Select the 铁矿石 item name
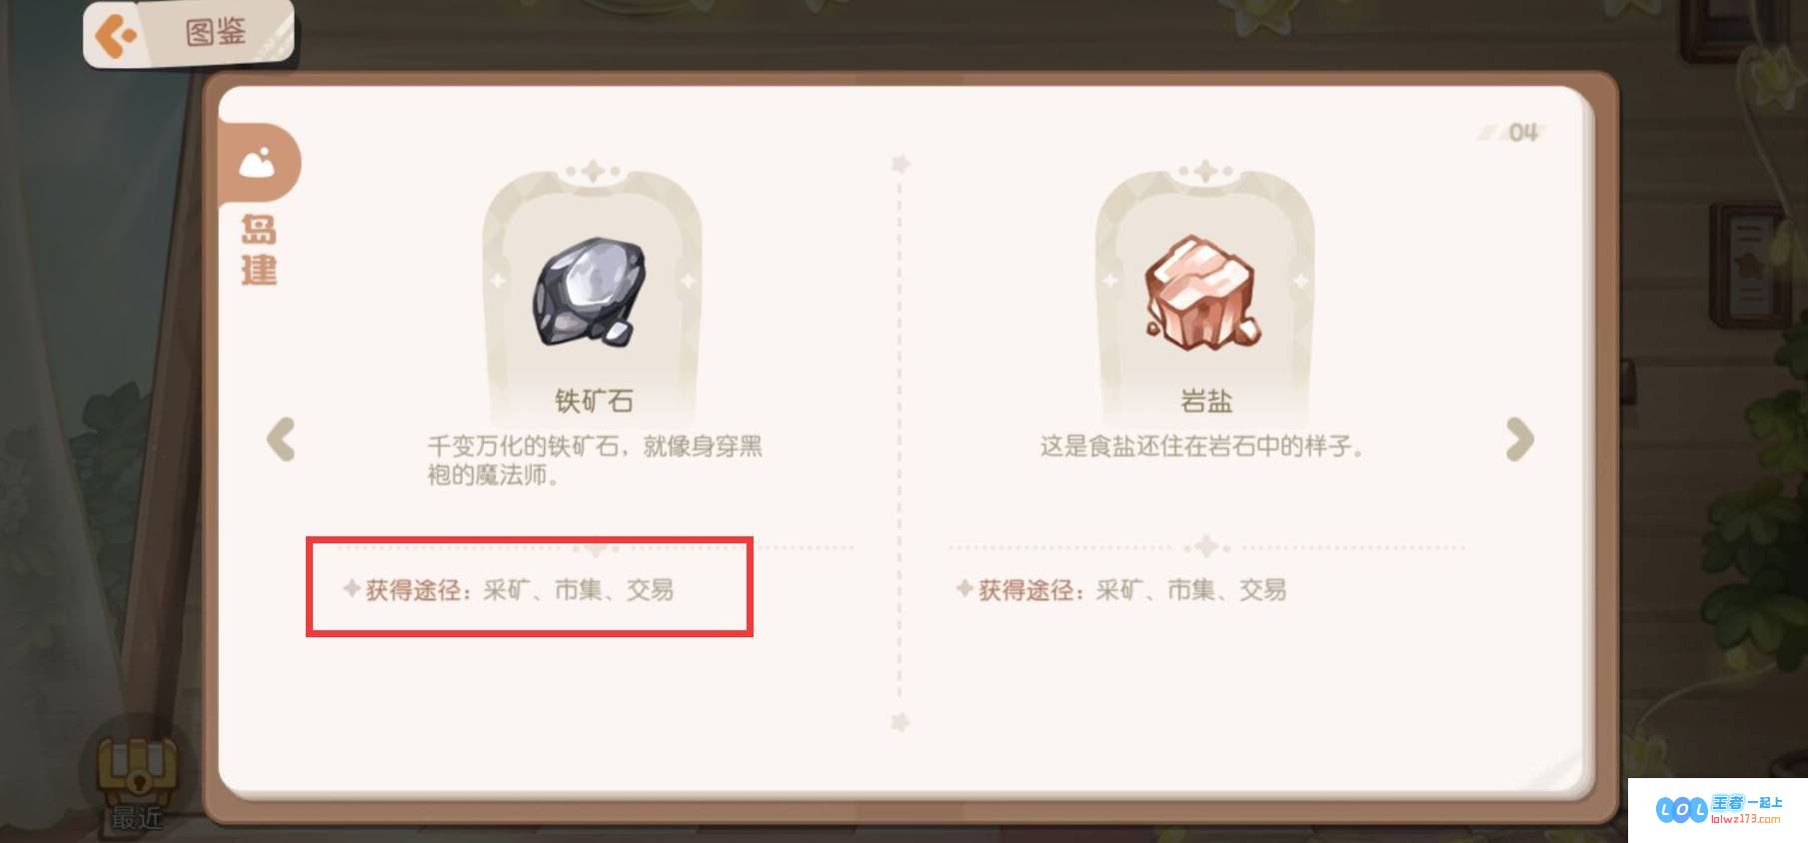The image size is (1808, 843). coord(594,402)
